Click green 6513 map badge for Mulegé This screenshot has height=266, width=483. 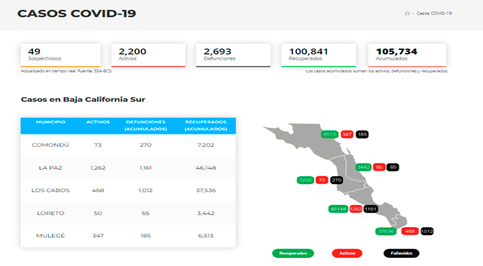(330, 134)
